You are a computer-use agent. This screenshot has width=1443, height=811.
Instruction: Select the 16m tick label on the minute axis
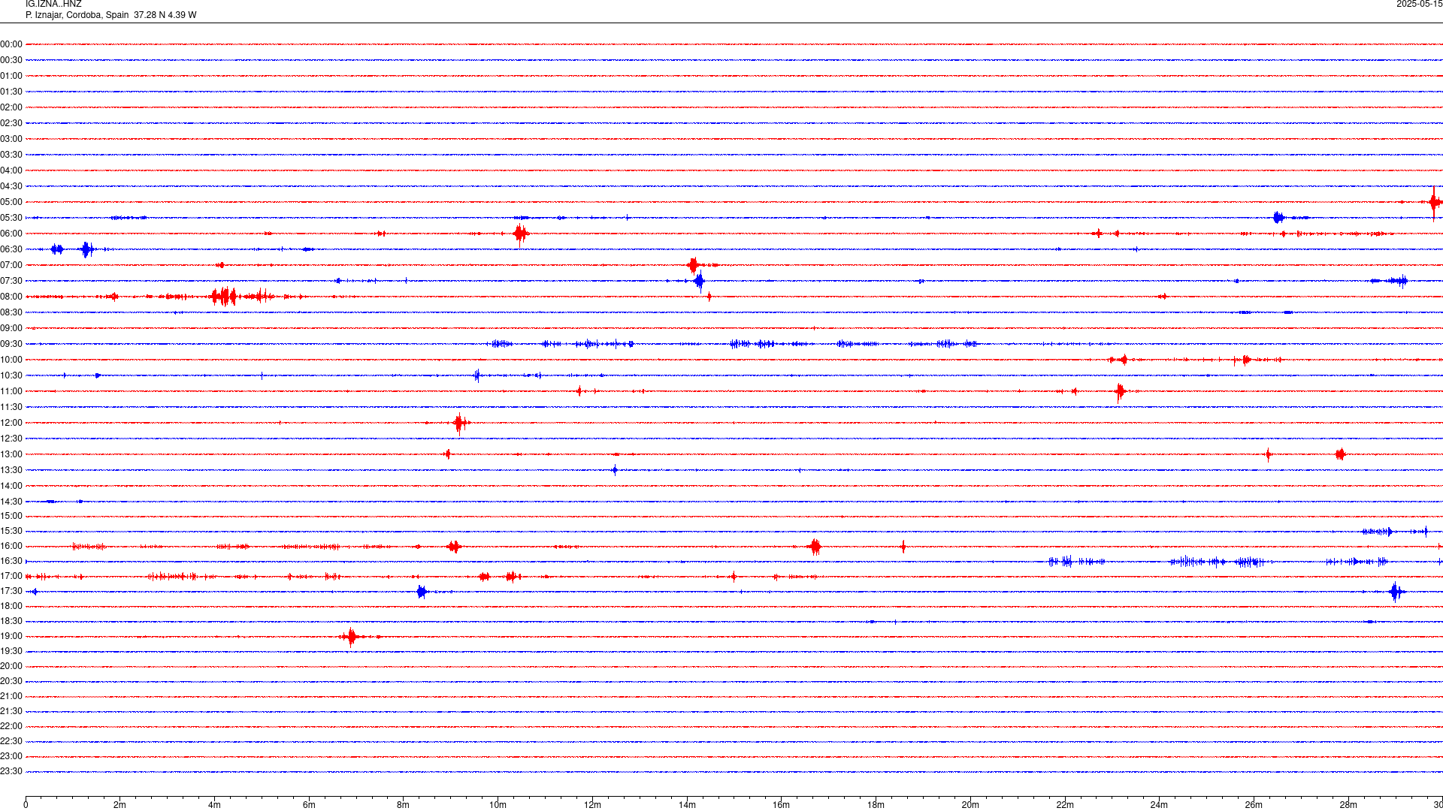(x=782, y=805)
